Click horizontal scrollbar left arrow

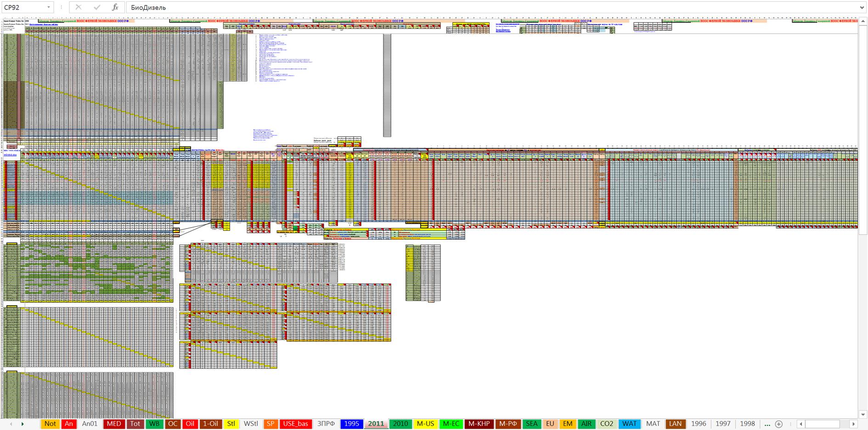[801, 424]
